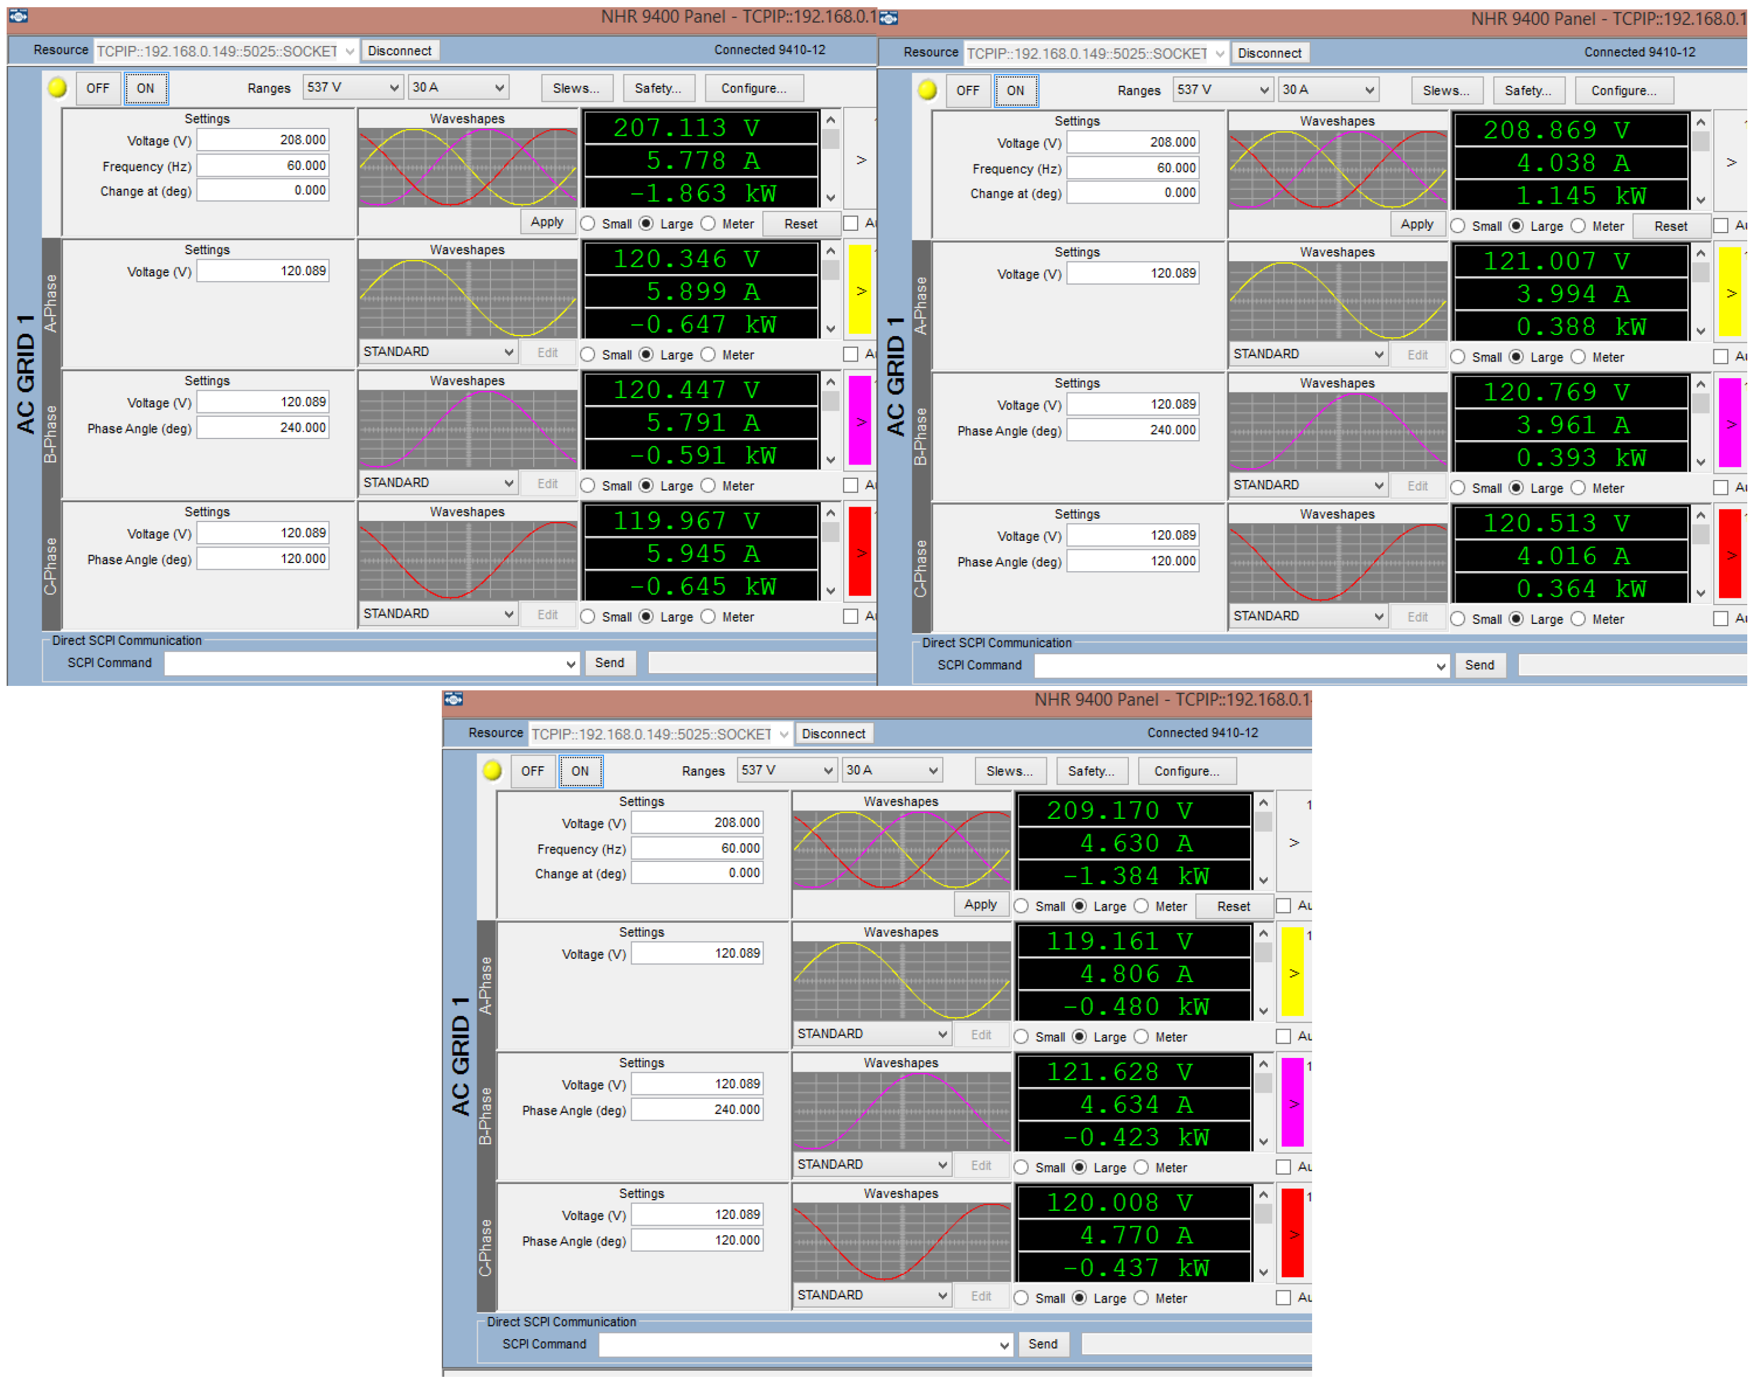Screen dimensions: 1755x1384
Task: Click the app icon in the bottom panel's title bar
Action: (454, 699)
